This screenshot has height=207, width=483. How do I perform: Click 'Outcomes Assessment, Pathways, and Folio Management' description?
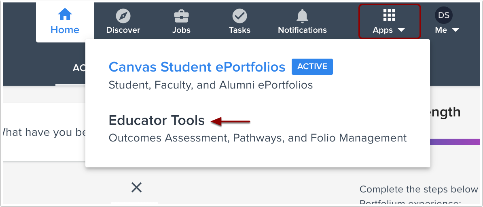(258, 138)
